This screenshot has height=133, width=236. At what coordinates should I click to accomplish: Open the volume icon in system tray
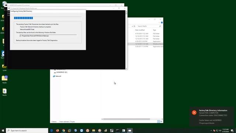coord(220,130)
